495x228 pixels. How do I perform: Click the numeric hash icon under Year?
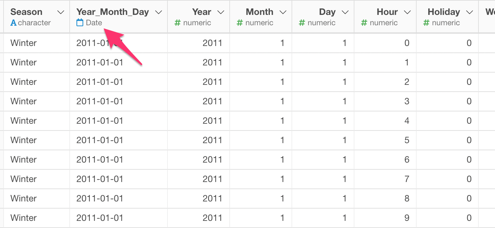(178, 23)
